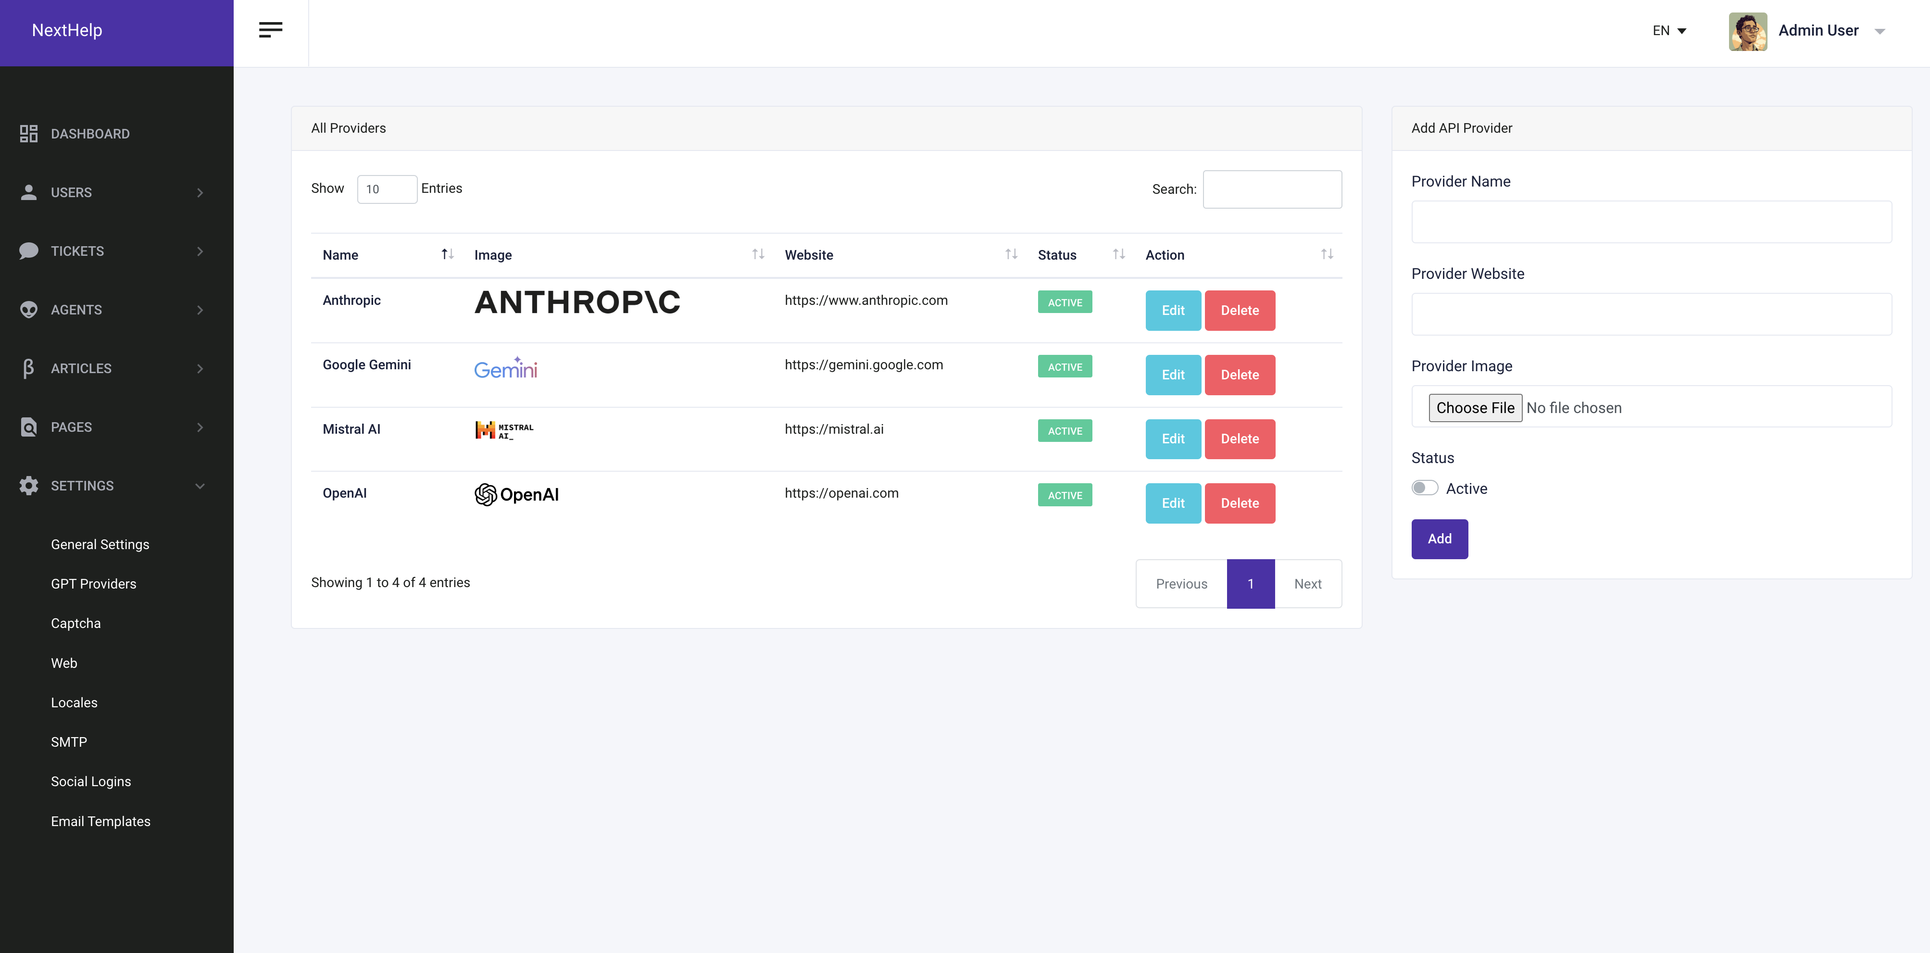Image resolution: width=1930 pixels, height=953 pixels.
Task: Click the Google Gemini name cell
Action: [x=366, y=365]
